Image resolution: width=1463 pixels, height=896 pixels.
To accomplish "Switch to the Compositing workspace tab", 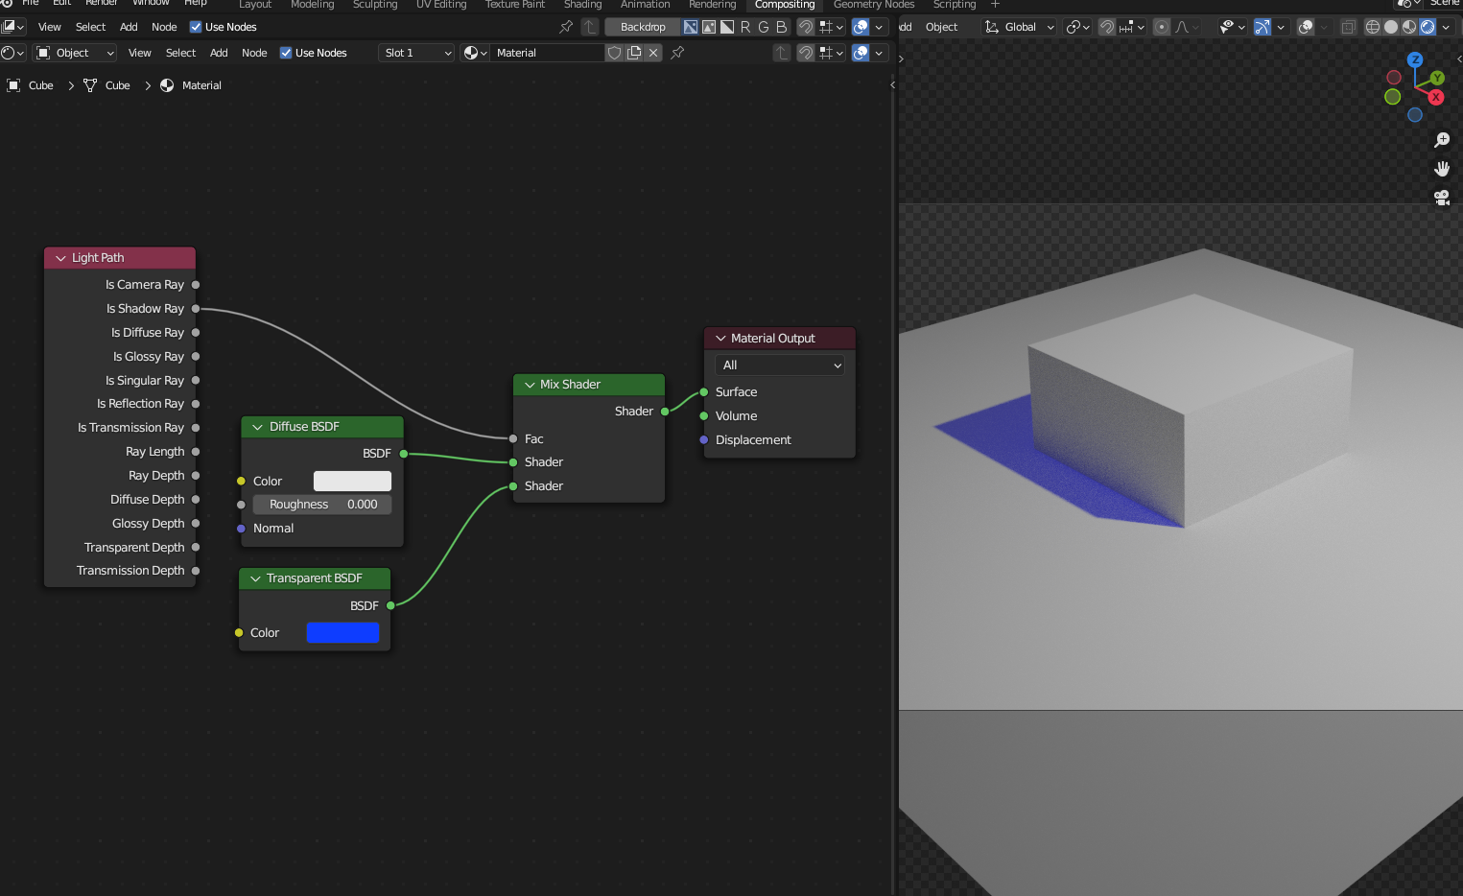I will pos(785,5).
